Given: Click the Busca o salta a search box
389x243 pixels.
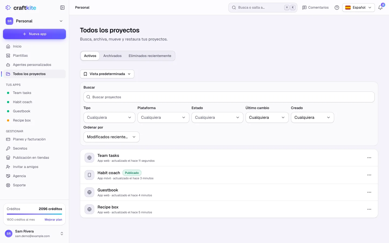Looking at the screenshot, I should [x=263, y=8].
